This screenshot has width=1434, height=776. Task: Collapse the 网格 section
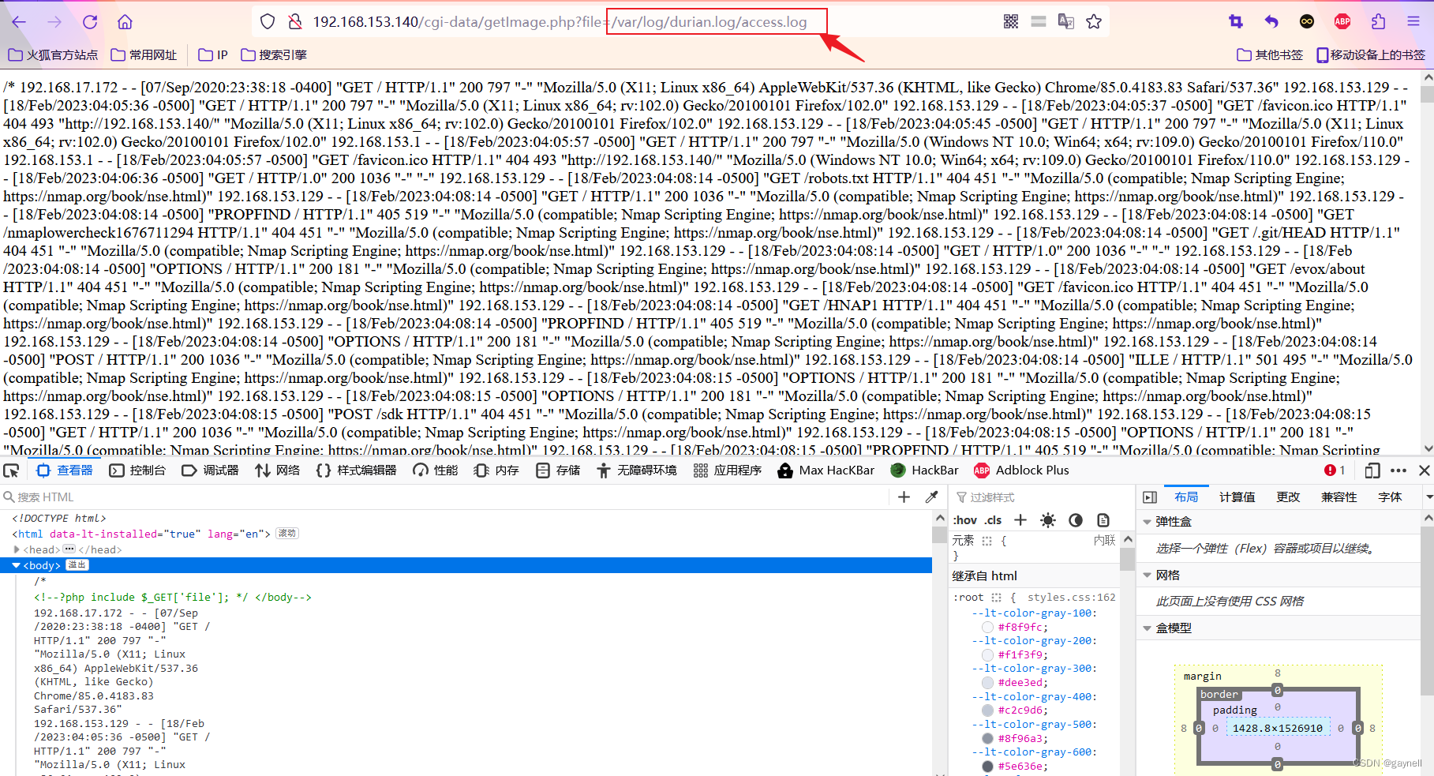tap(1147, 575)
